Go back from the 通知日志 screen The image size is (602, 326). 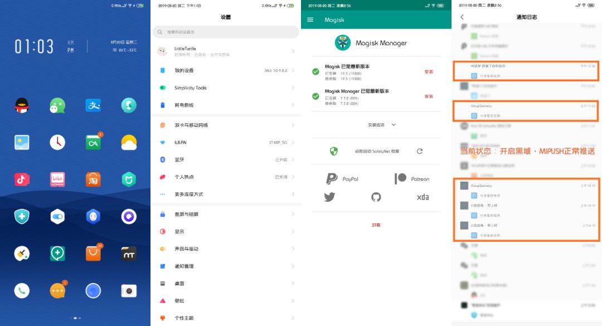[x=462, y=17]
